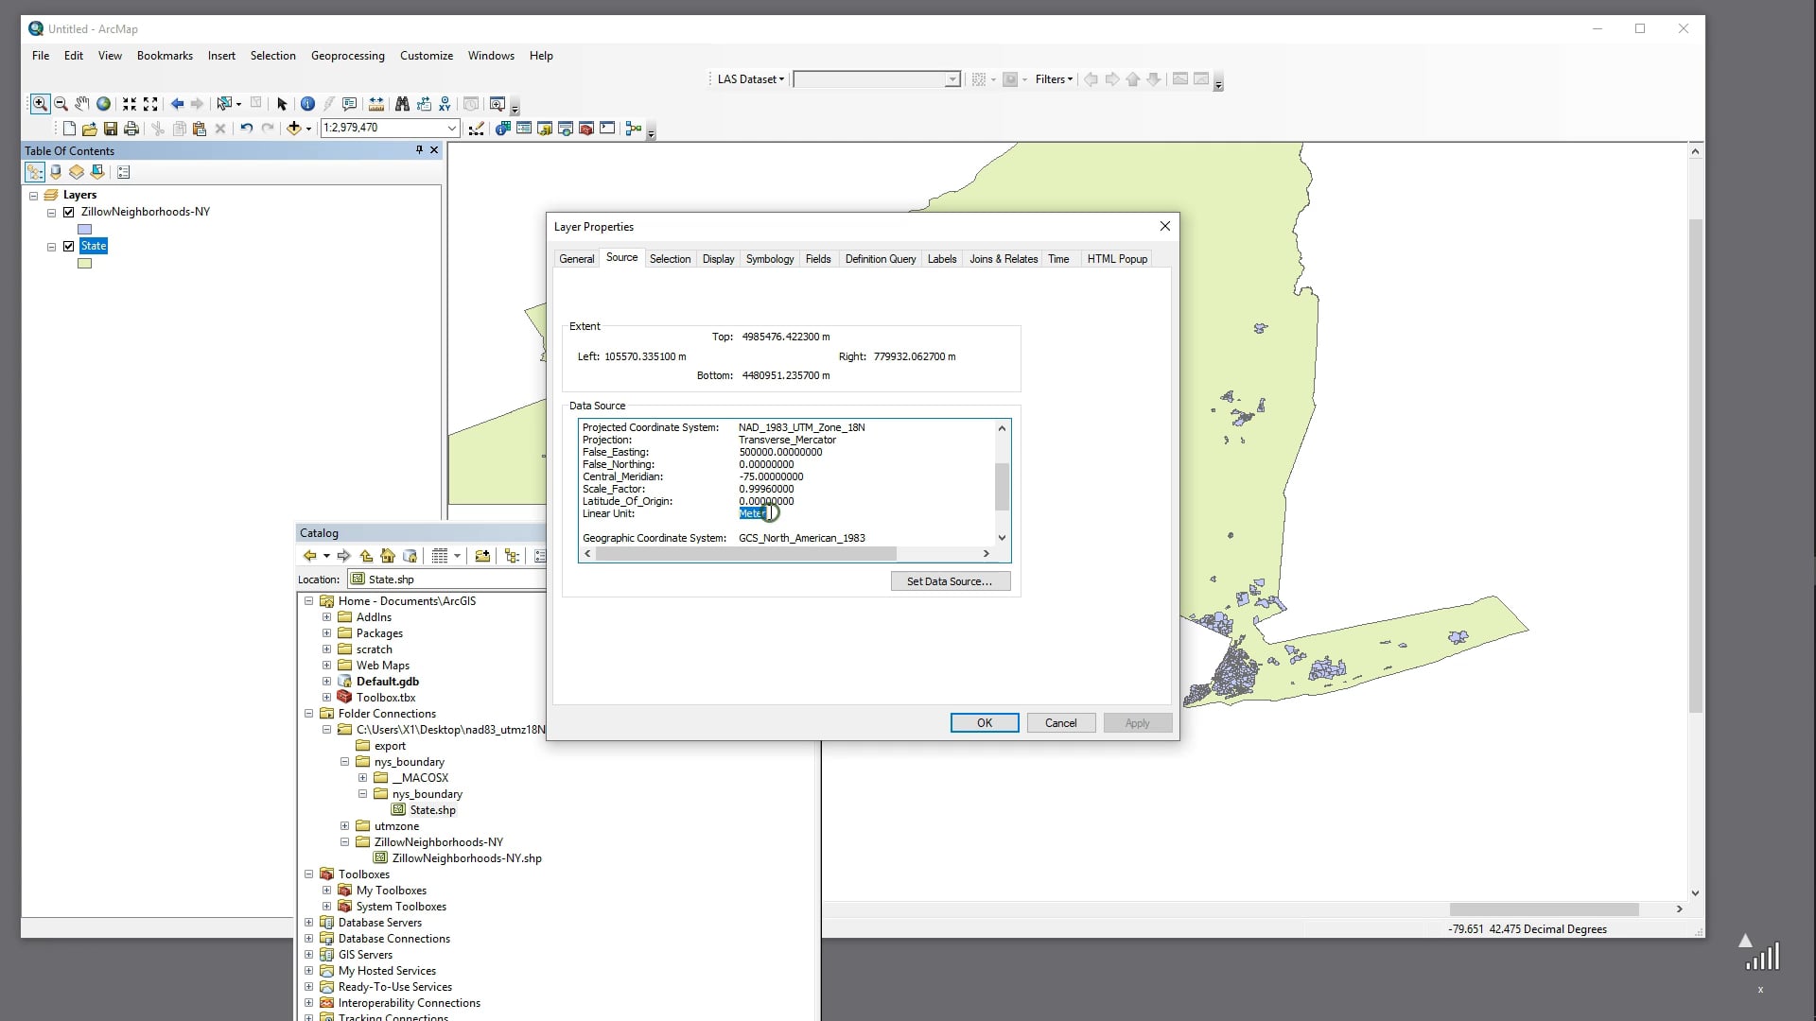Open the Find binoculars tool
This screenshot has height=1021, width=1816.
[402, 104]
